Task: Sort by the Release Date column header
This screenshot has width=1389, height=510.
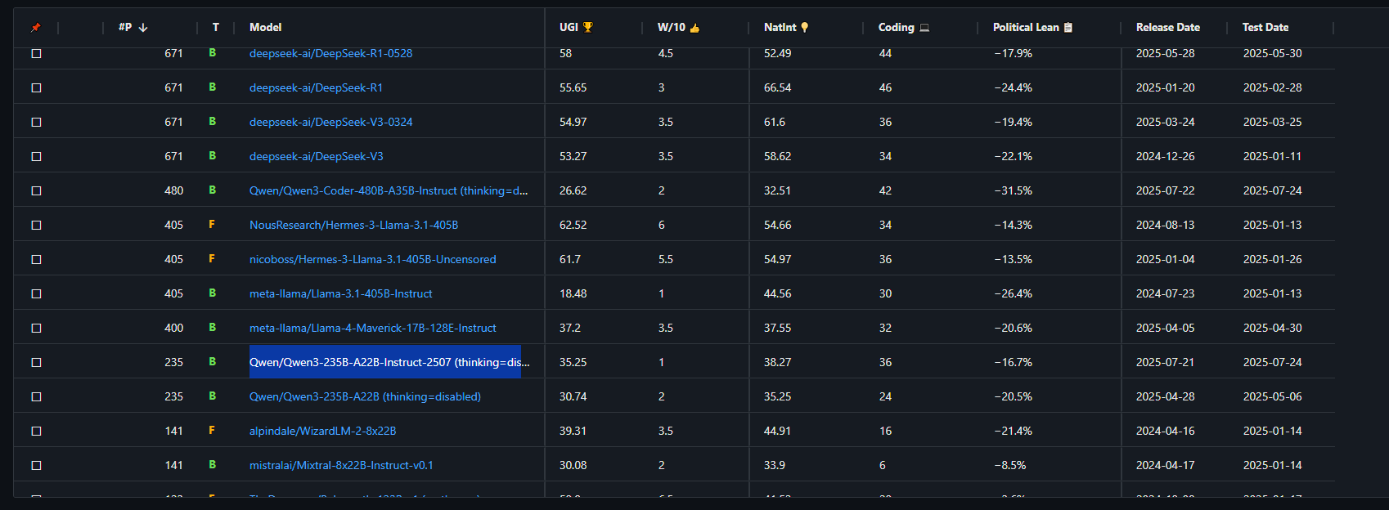Action: click(1167, 27)
